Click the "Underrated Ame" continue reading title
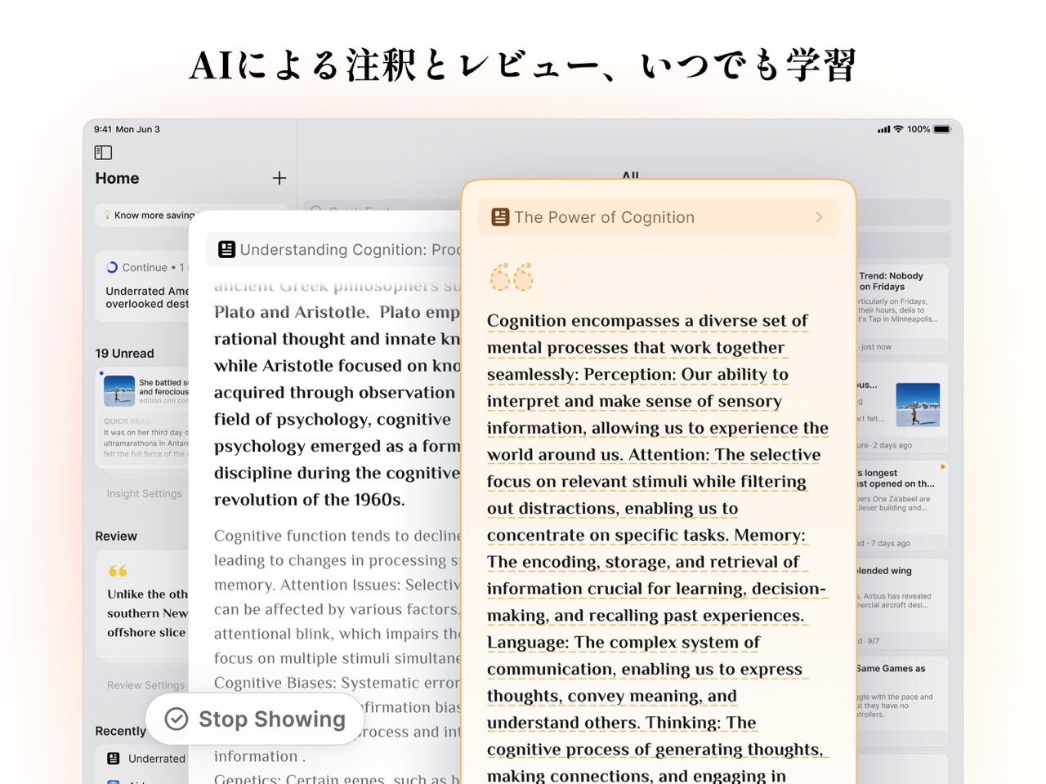Viewport: 1046px width, 784px height. (x=147, y=297)
